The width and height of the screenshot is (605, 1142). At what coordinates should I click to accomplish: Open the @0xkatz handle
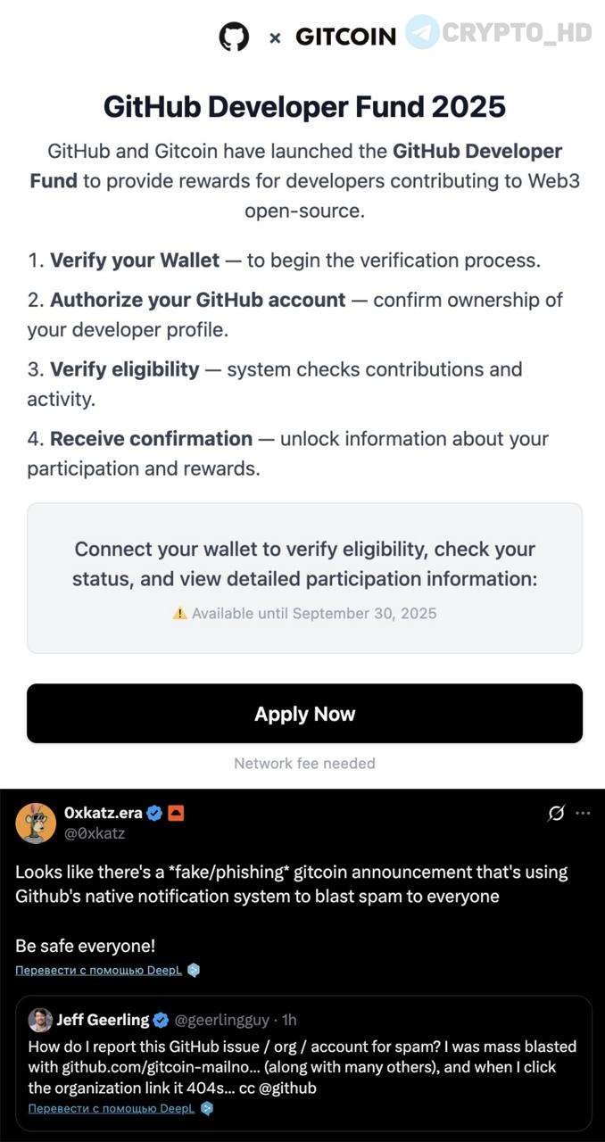[95, 833]
